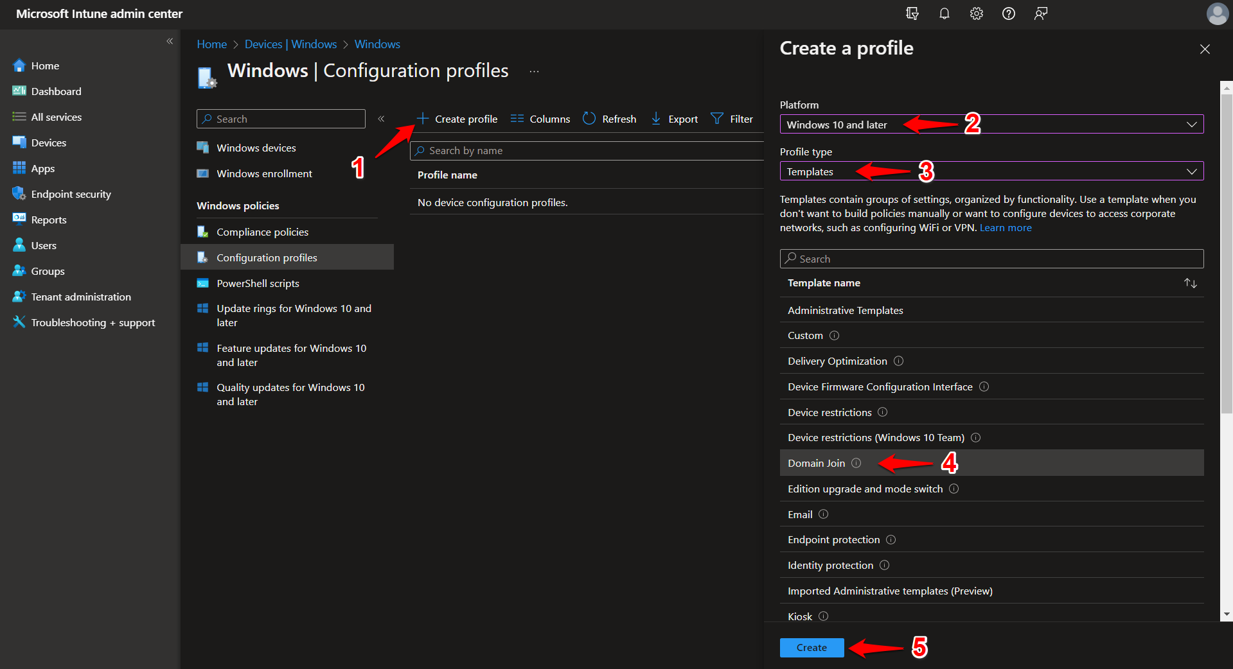Click info icon next to Domain Join
The image size is (1233, 669).
(856, 463)
